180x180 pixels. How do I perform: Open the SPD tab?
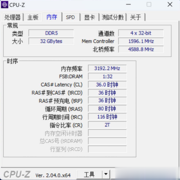coord(70,17)
